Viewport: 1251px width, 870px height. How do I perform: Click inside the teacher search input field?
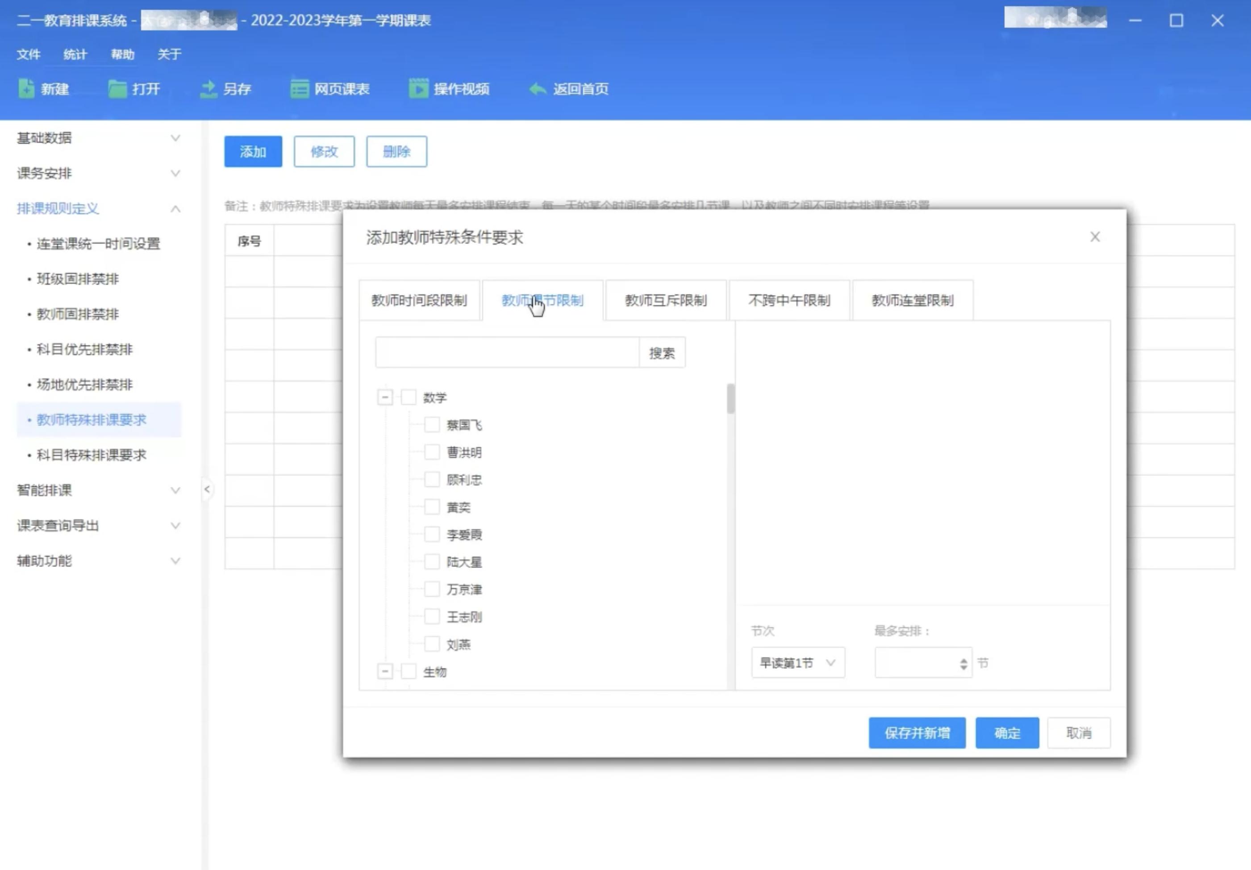click(x=507, y=352)
